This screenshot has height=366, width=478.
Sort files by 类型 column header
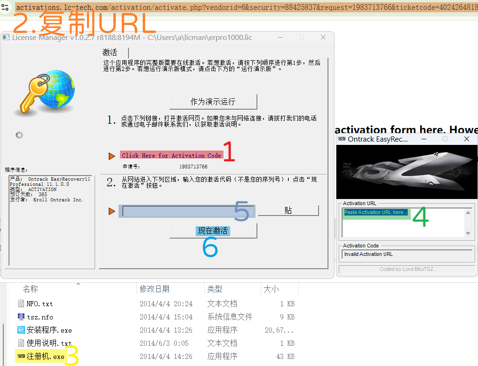point(215,289)
